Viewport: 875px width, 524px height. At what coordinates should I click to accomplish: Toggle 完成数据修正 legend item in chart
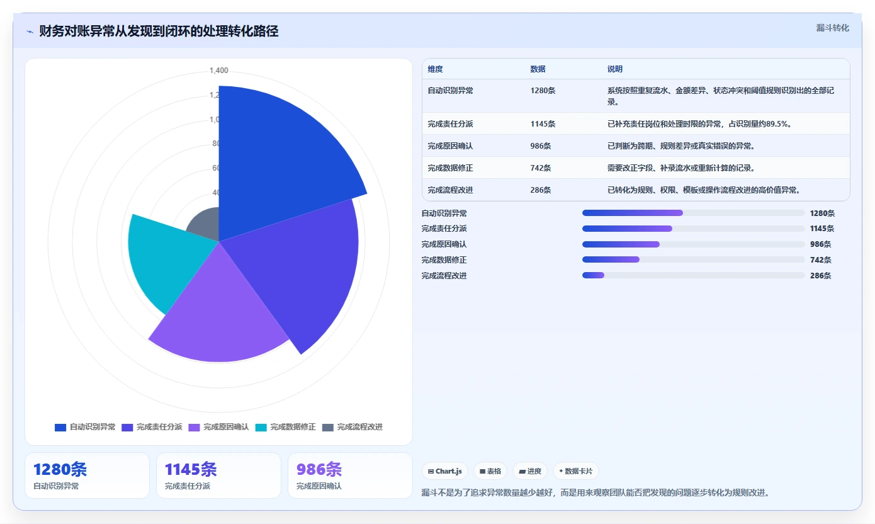click(x=286, y=427)
